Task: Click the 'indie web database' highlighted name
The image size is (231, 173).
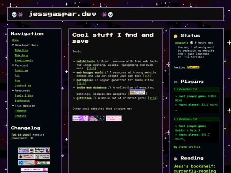Action: coord(92,88)
